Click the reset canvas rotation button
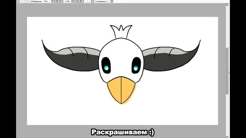The height and width of the screenshot is (138, 246). (82, 1)
